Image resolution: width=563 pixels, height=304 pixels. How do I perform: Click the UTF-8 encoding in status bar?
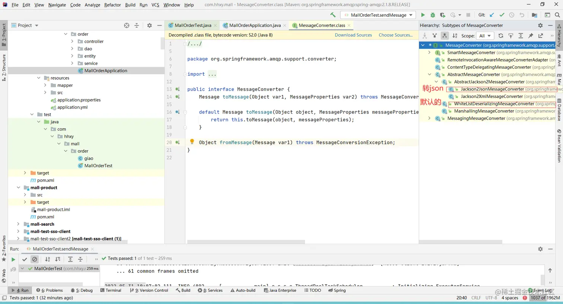tap(491, 298)
